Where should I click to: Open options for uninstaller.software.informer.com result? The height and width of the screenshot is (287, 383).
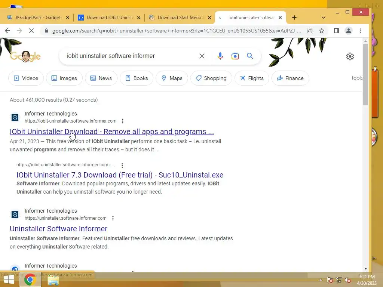tap(113, 218)
